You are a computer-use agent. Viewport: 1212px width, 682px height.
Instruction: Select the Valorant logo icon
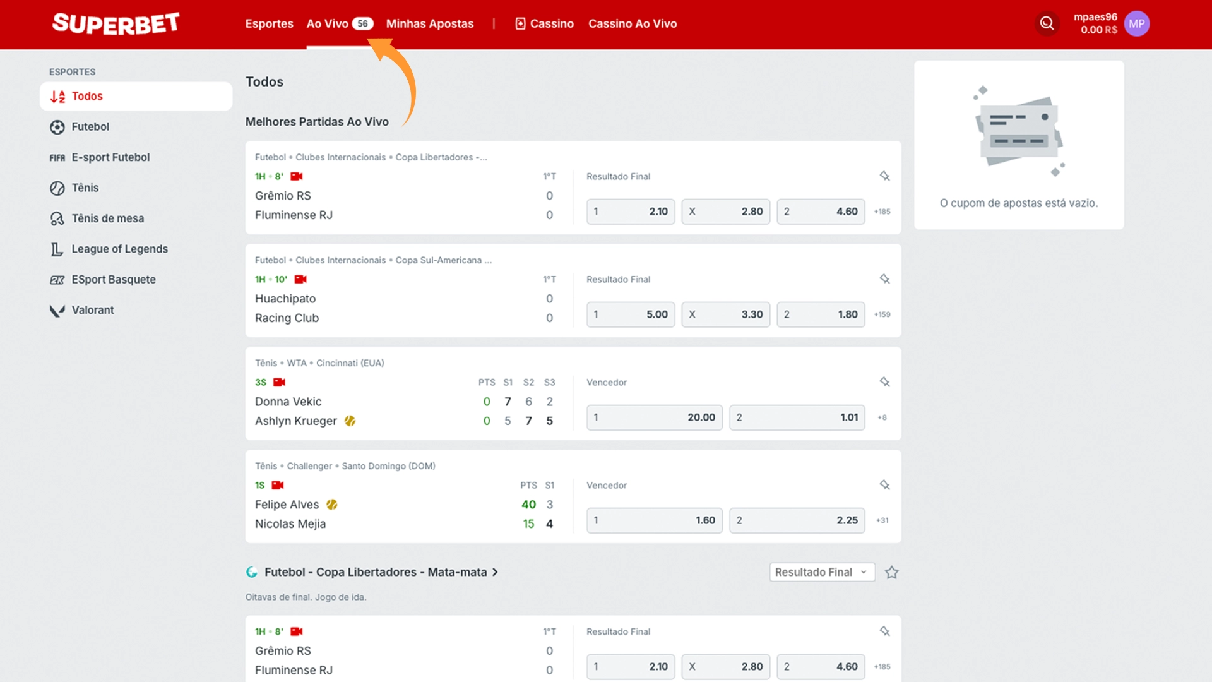tap(57, 311)
